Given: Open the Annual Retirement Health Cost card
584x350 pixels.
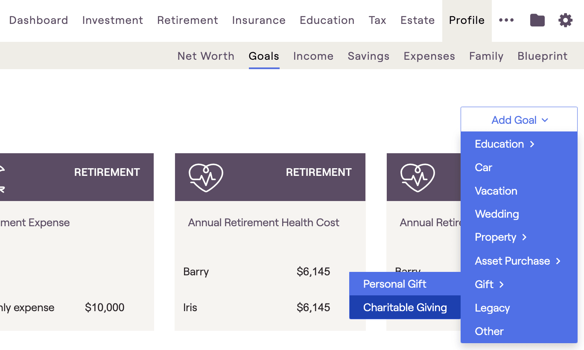Looking at the screenshot, I should pyautogui.click(x=270, y=242).
